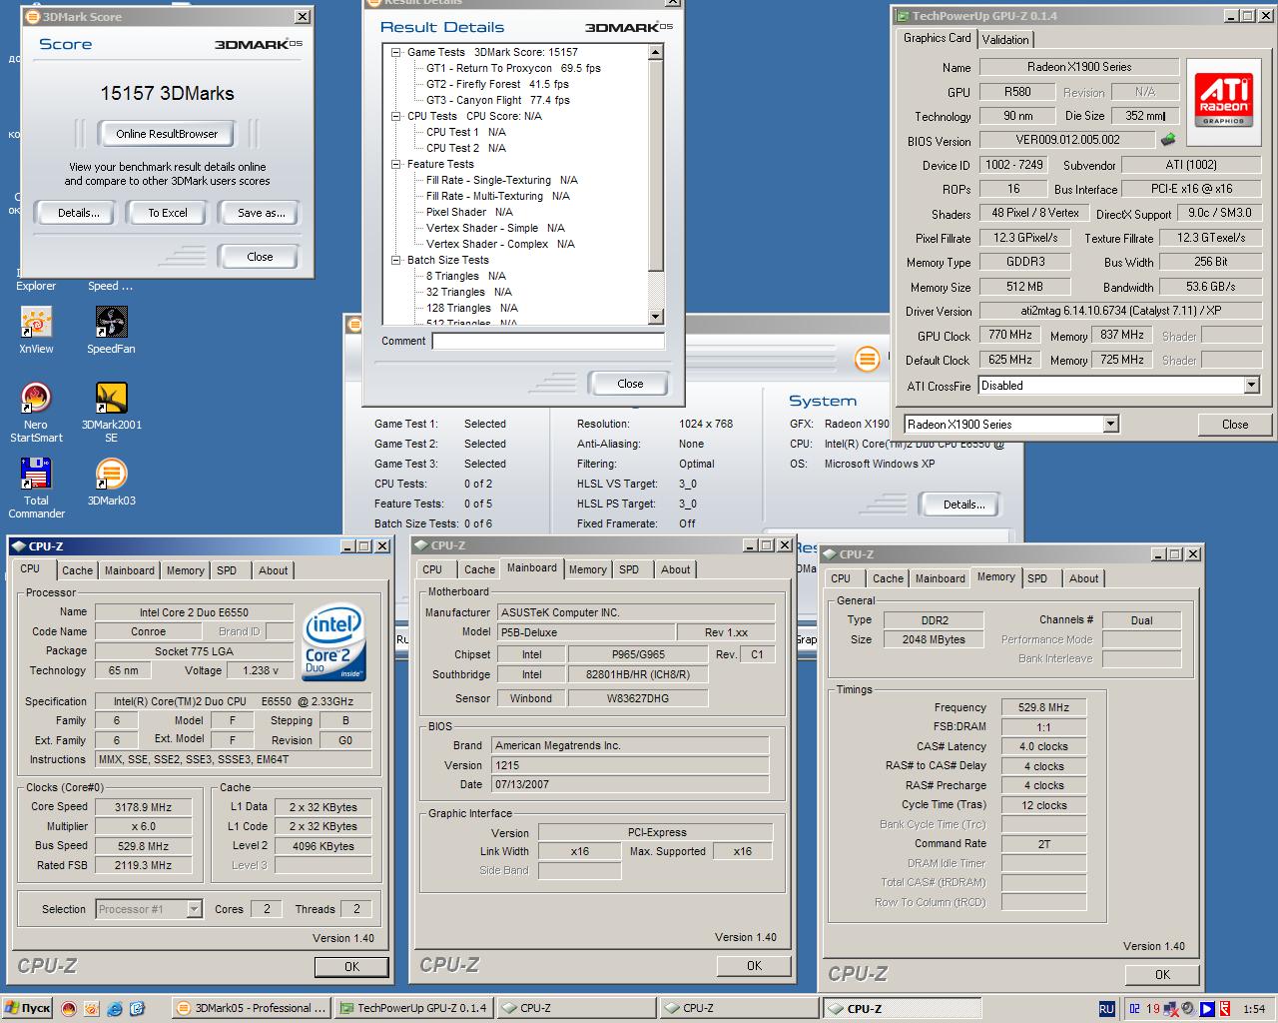The image size is (1278, 1023).
Task: Click OK in the CPU-Z mainboard window
Action: click(754, 965)
